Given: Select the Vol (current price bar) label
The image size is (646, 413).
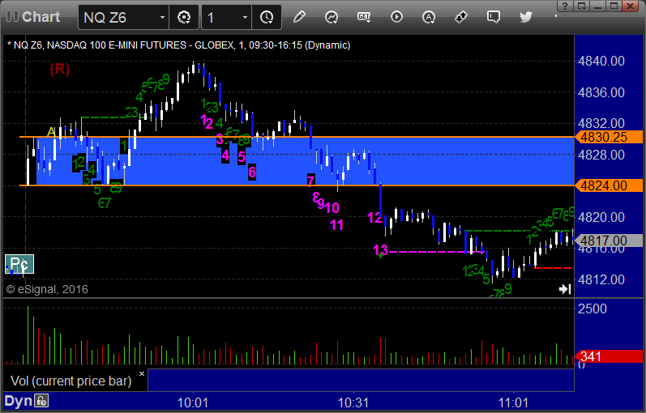Looking at the screenshot, I should [71, 381].
